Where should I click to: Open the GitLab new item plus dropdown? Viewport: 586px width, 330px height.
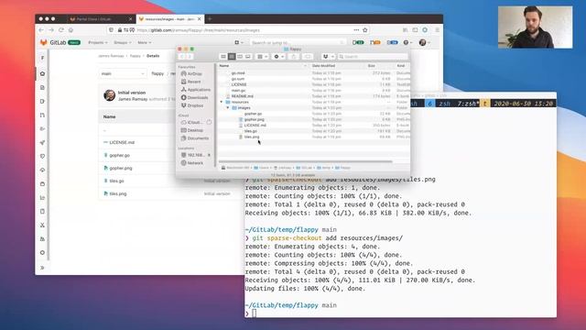tap(238, 43)
